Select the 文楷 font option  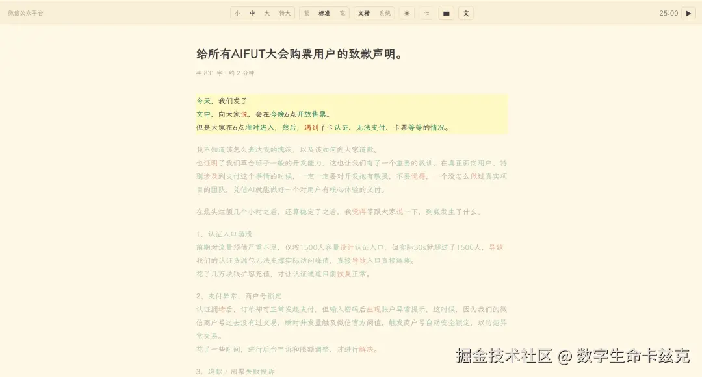[x=364, y=13]
